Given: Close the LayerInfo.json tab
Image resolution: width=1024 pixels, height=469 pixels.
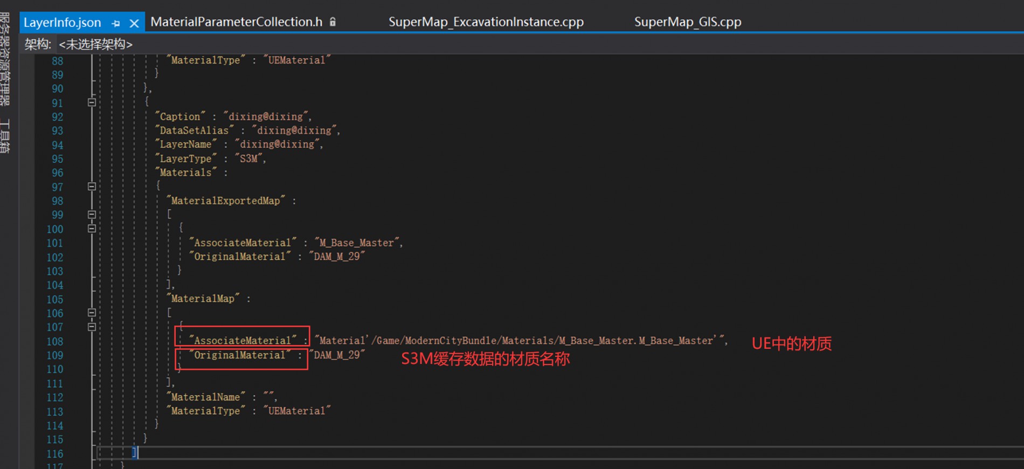Looking at the screenshot, I should pyautogui.click(x=134, y=23).
